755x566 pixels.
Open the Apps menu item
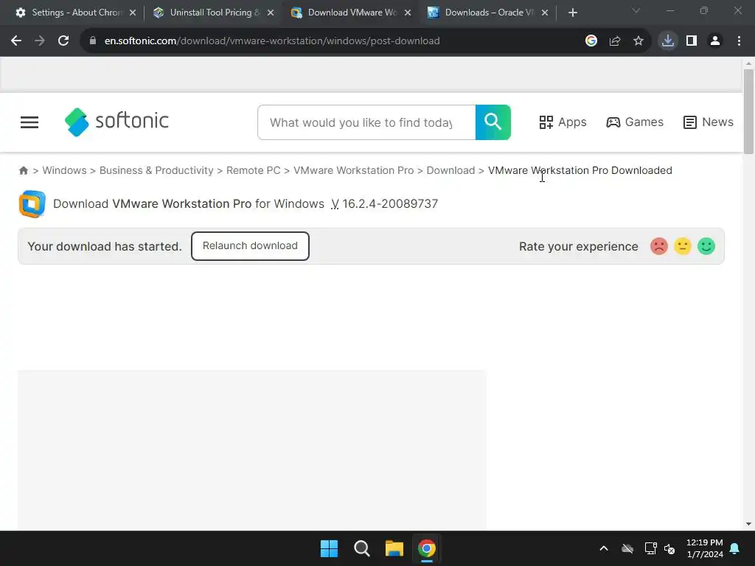coord(563,122)
